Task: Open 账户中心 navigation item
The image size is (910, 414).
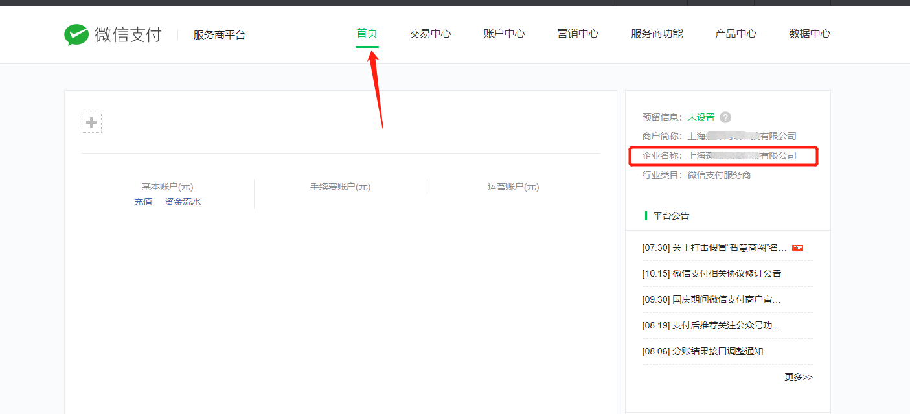Action: coord(504,34)
